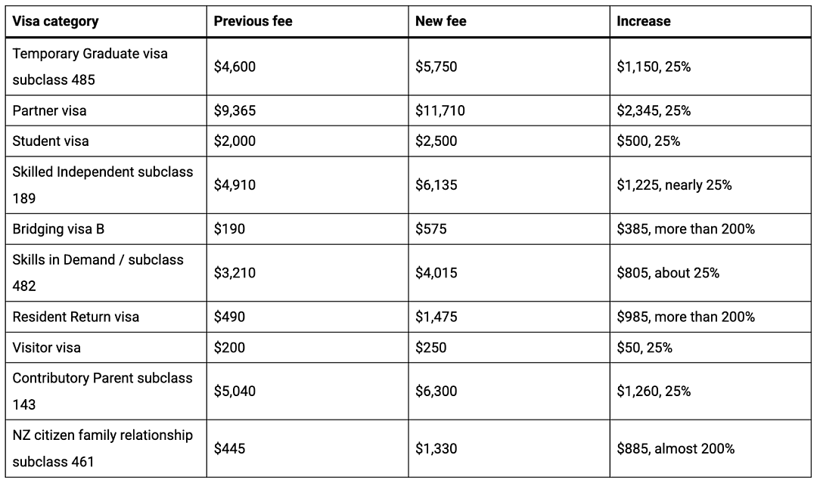Select the Temporary Graduate visa subclass 485 cell

(x=107, y=66)
